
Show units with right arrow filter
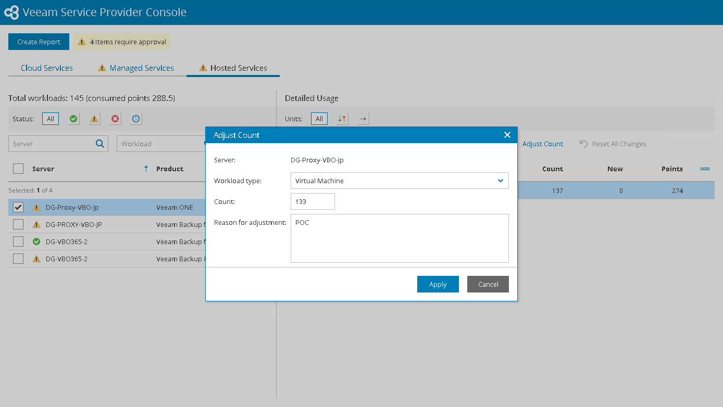(x=363, y=119)
